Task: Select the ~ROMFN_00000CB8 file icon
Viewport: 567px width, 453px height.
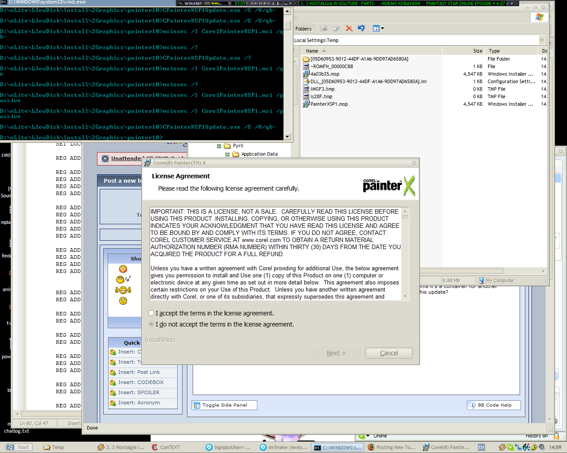Action: click(306, 66)
